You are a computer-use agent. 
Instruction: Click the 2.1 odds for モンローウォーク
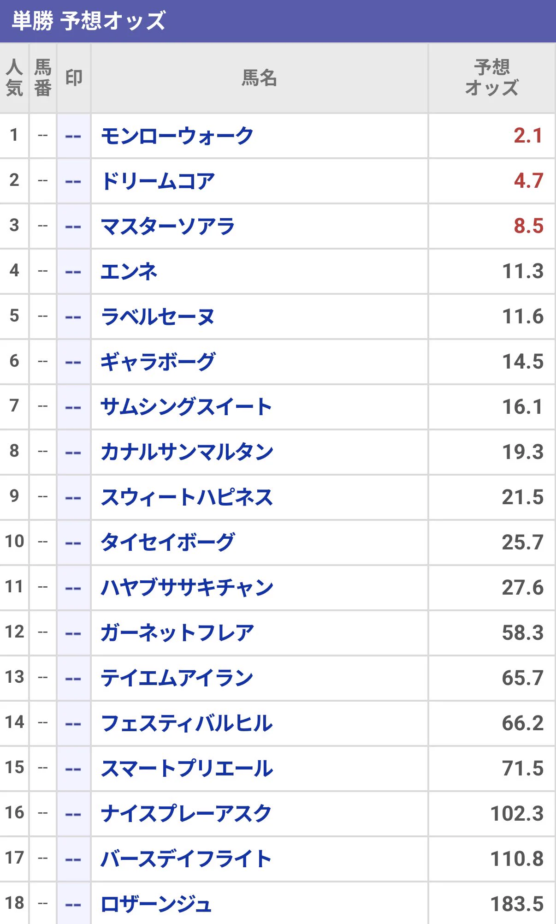pos(528,136)
